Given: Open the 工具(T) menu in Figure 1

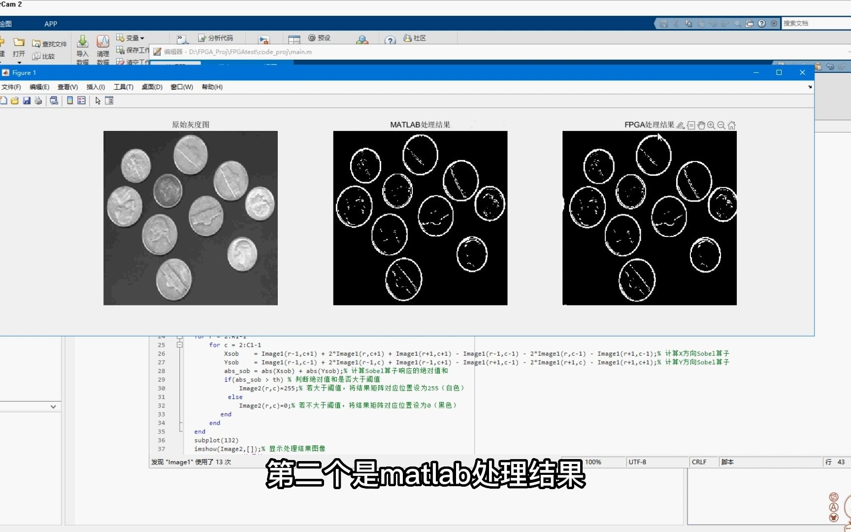Looking at the screenshot, I should click(x=123, y=87).
